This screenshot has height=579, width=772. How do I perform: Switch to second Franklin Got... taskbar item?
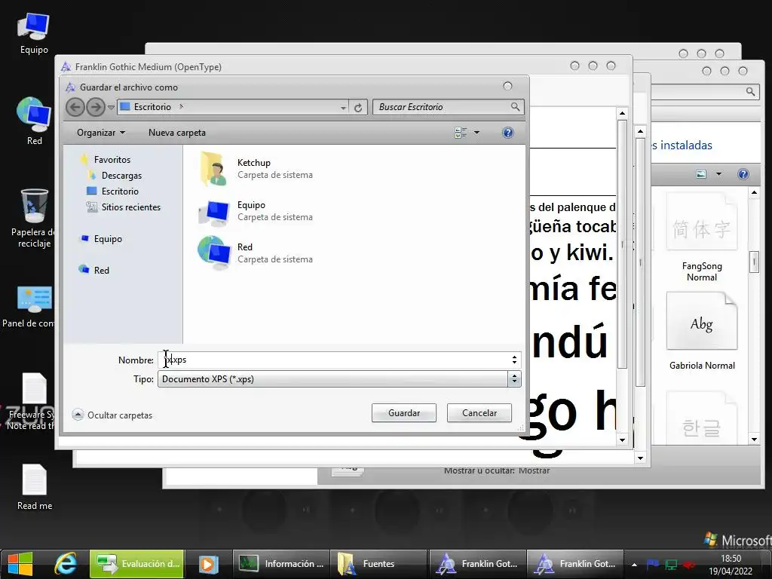coord(575,564)
